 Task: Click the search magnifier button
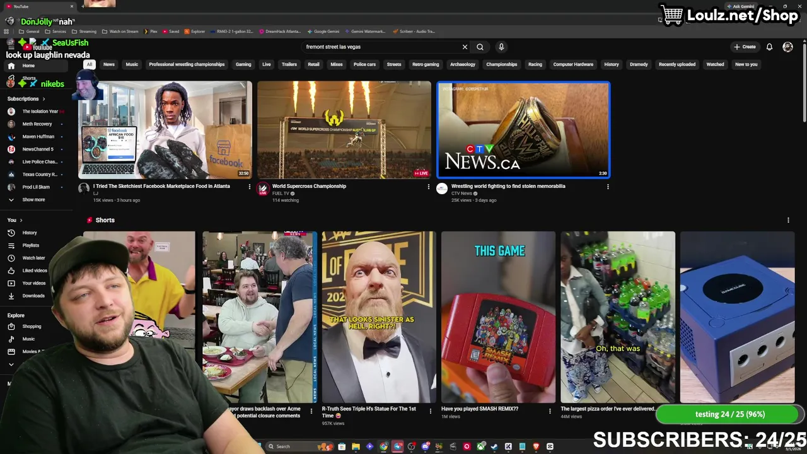pos(480,47)
